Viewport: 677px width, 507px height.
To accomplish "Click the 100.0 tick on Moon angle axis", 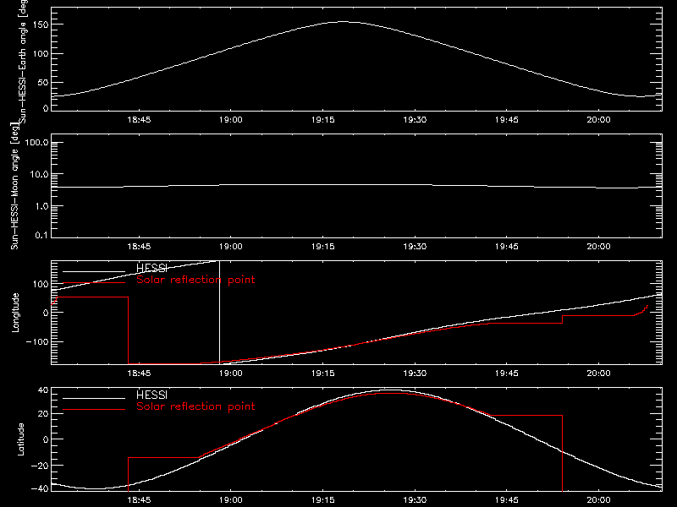I will click(36, 142).
